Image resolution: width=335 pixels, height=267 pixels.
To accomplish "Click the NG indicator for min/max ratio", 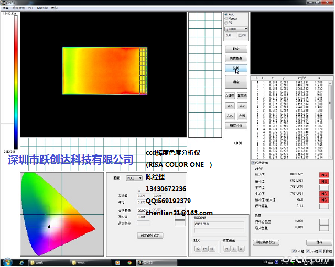I will pos(324,200).
